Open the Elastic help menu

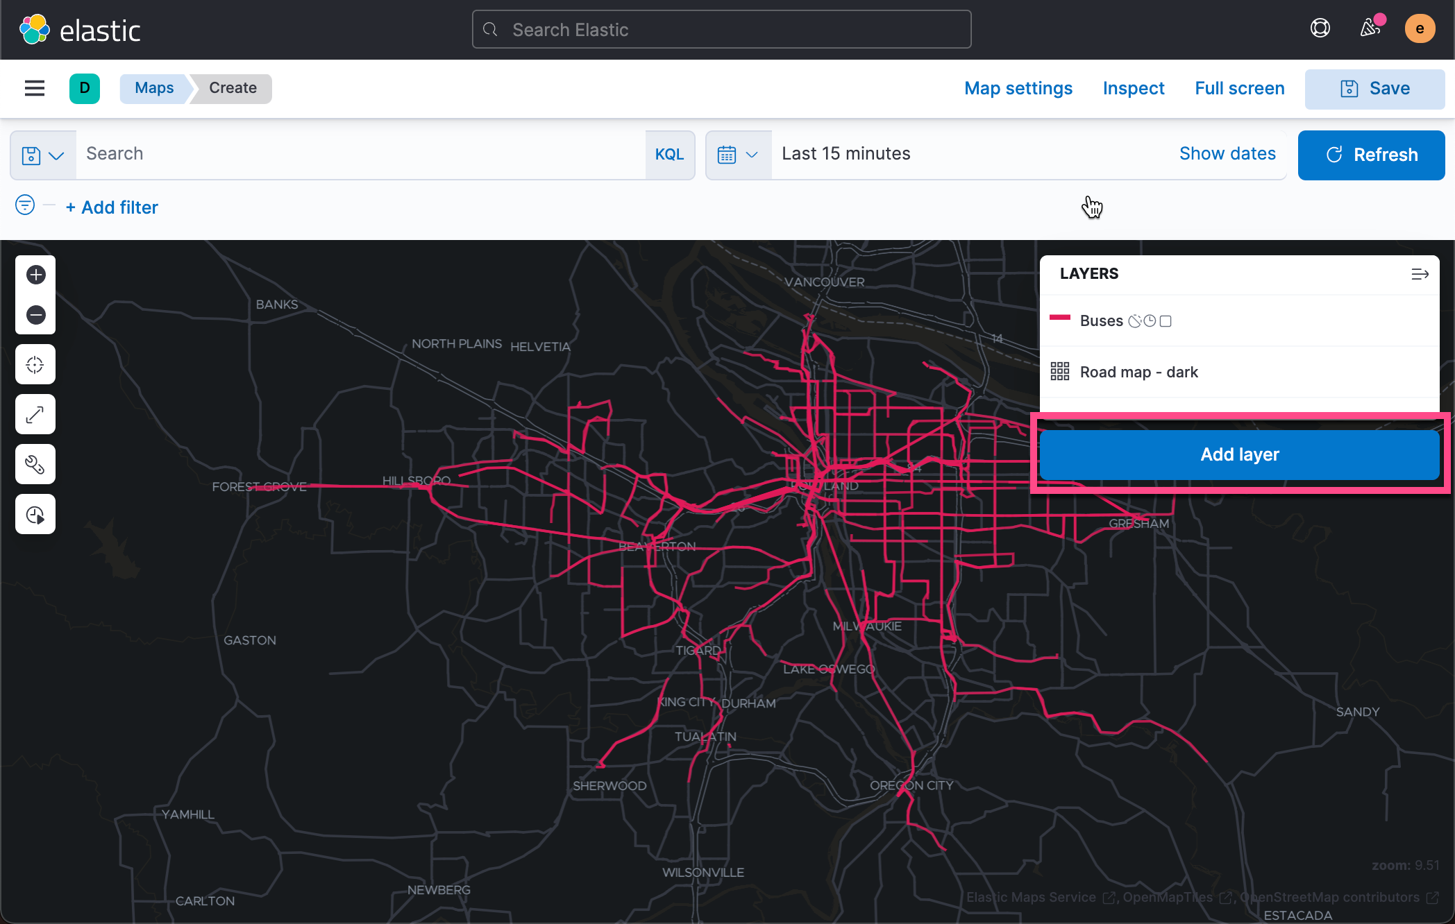click(1319, 28)
